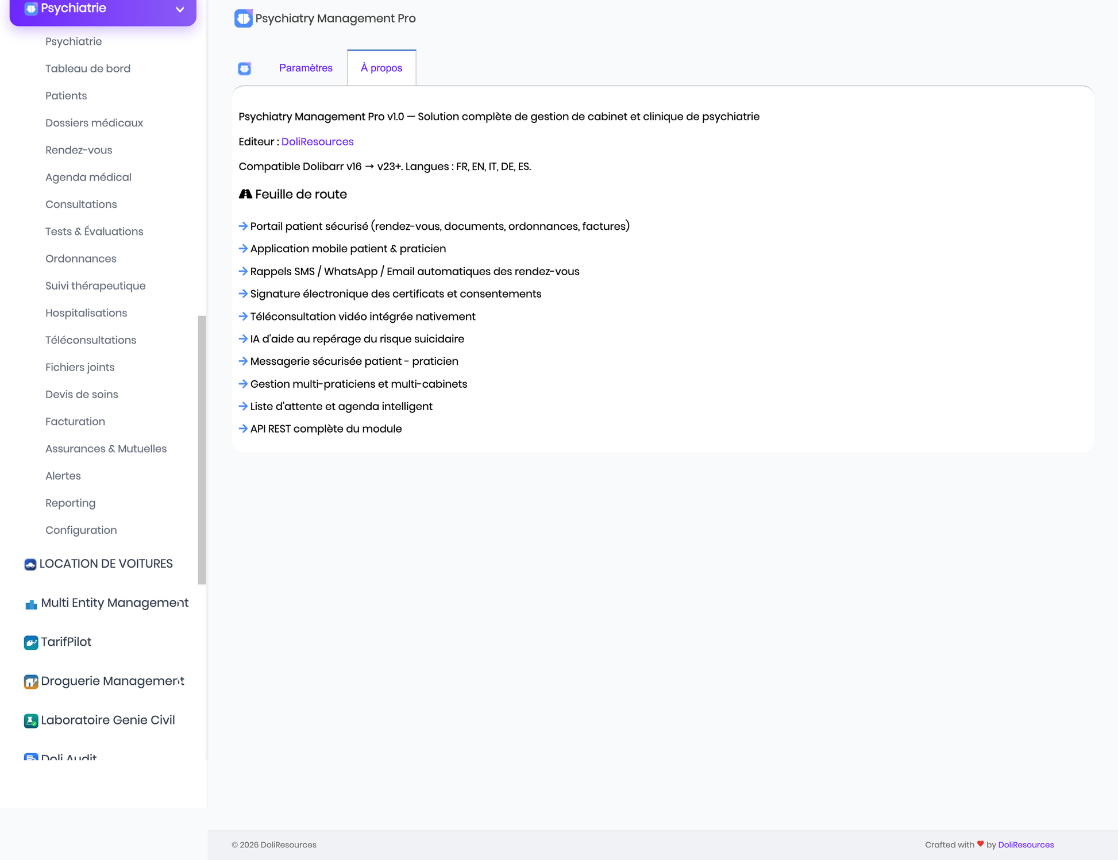Switch to the Paramètres tab
This screenshot has width=1118, height=860.
pos(306,68)
